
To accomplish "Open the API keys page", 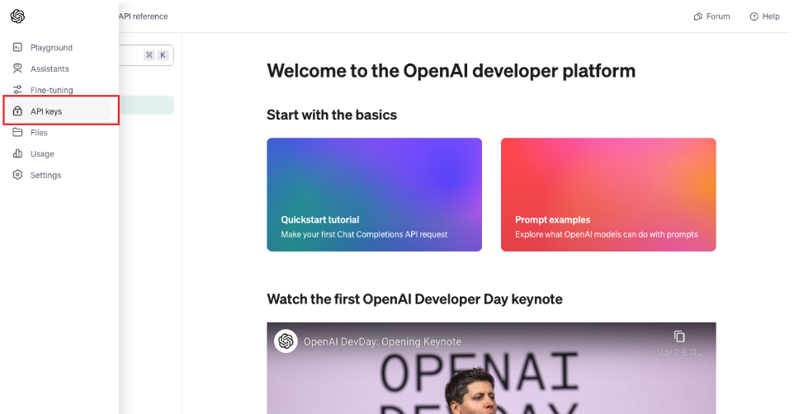I will click(59, 111).
